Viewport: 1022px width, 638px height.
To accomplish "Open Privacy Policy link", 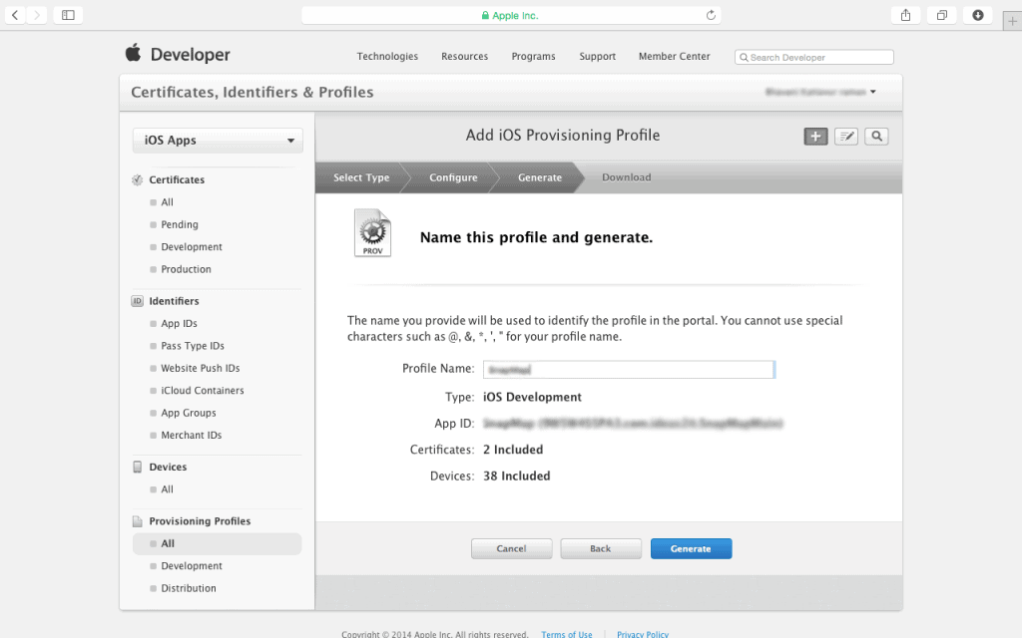I will [x=643, y=634].
